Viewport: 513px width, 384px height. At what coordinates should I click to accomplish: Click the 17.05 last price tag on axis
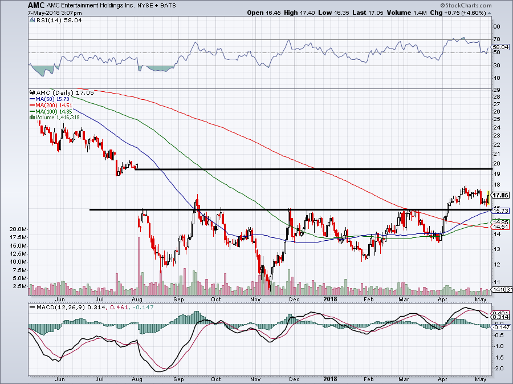pos(501,195)
